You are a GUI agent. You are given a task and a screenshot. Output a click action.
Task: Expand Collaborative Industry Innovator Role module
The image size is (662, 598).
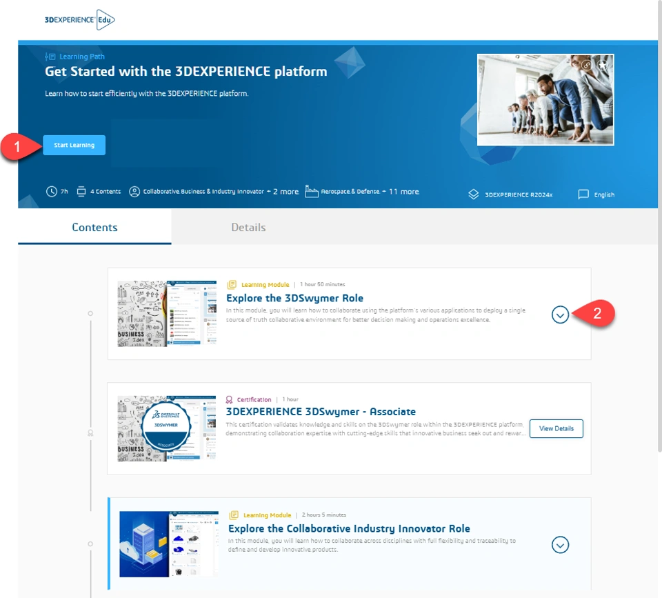tap(560, 545)
